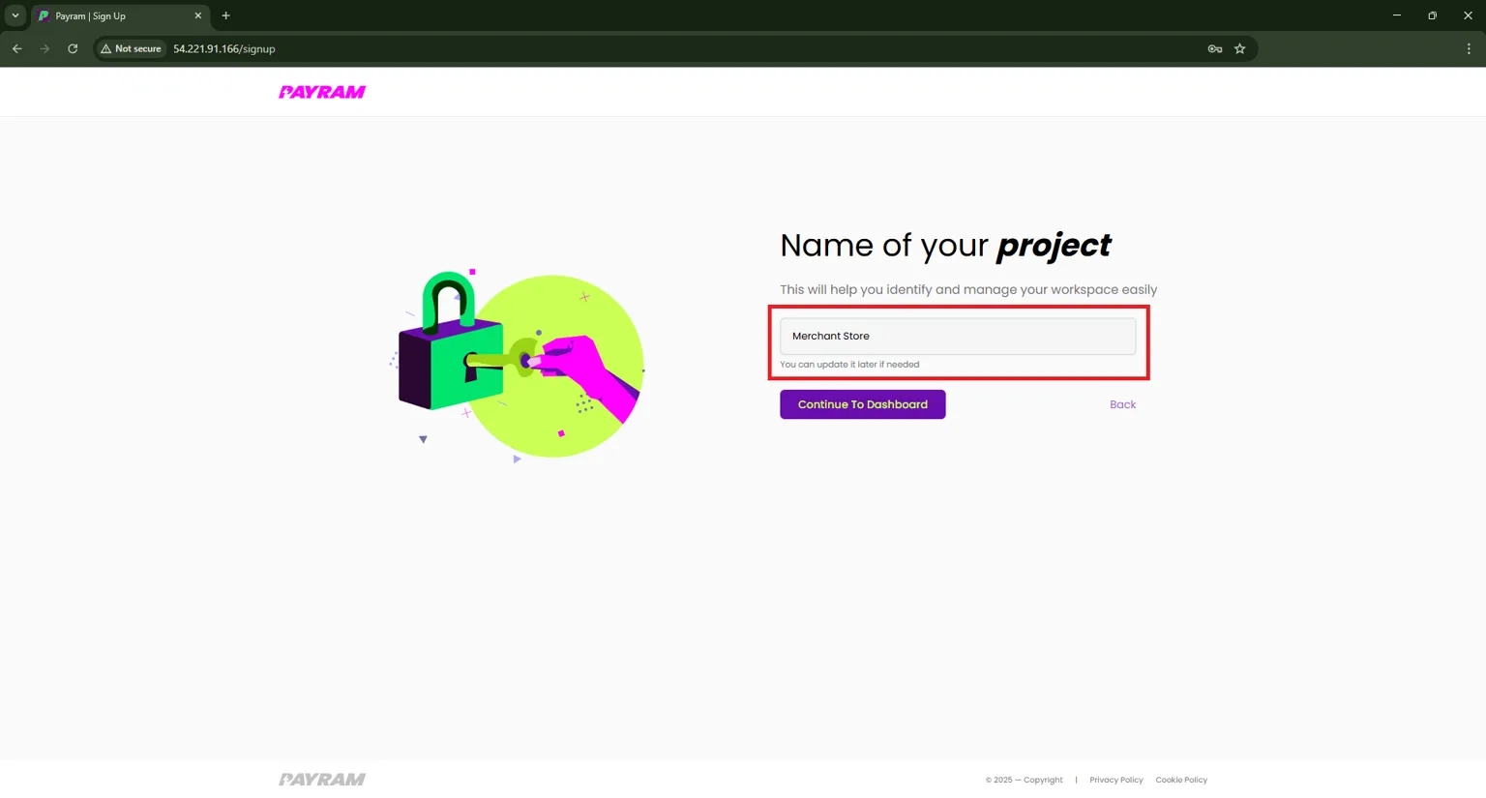The image size is (1486, 798).
Task: Open a new browser tab
Action: pyautogui.click(x=225, y=15)
